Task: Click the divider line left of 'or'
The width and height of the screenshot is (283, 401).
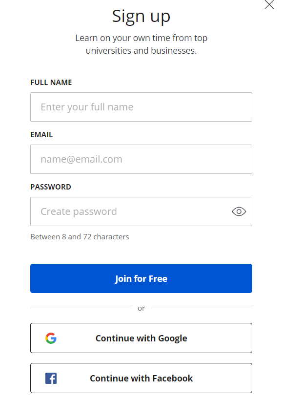Action: tap(81, 308)
